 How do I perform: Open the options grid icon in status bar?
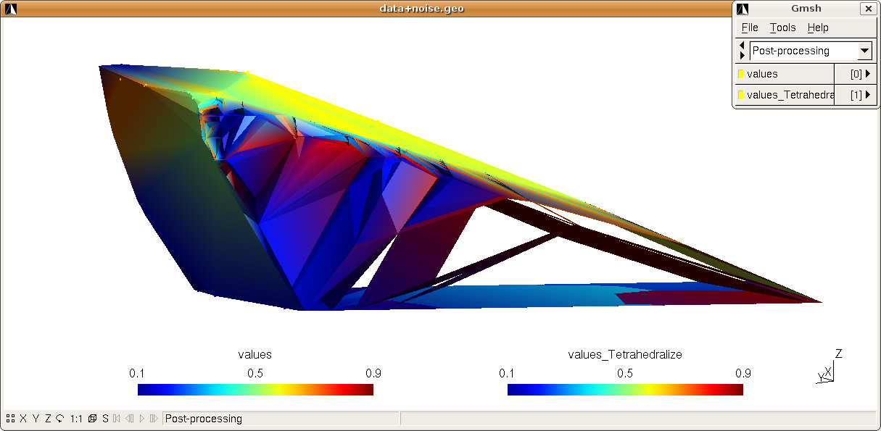pos(10,419)
